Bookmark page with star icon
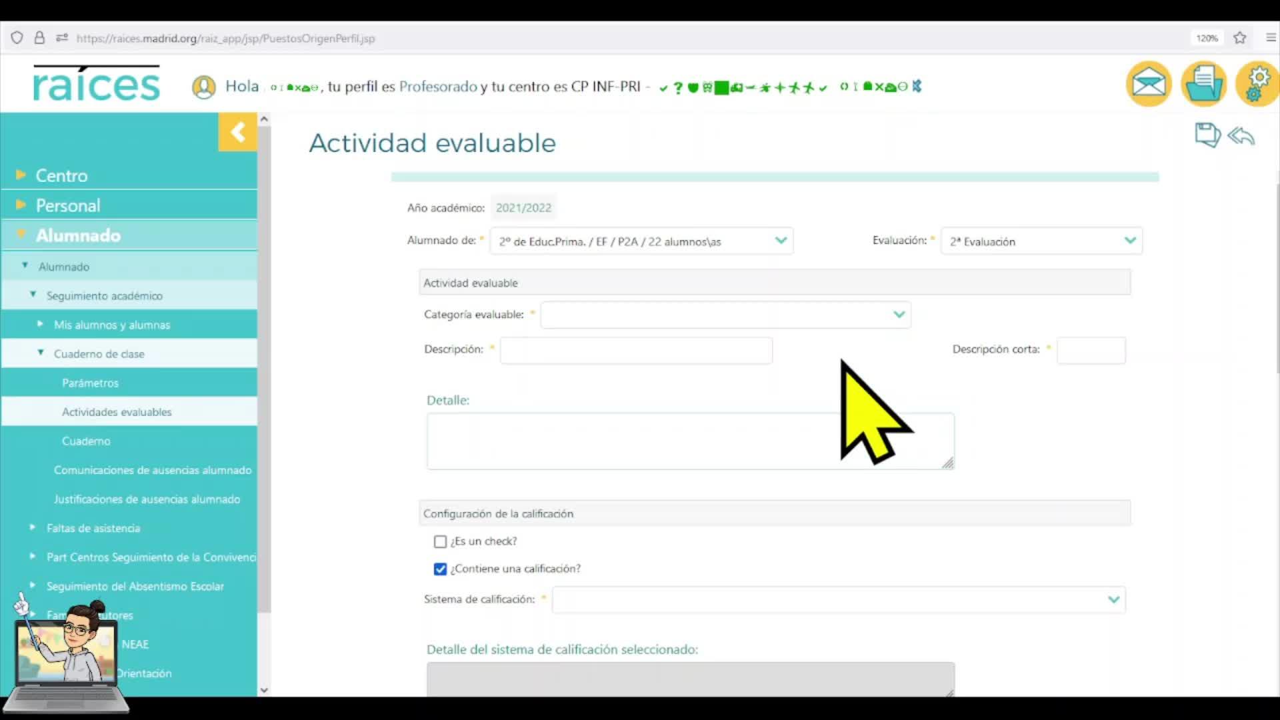1280x720 pixels. click(x=1240, y=38)
